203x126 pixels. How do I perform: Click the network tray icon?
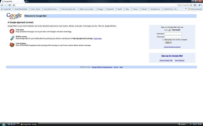point(194,124)
